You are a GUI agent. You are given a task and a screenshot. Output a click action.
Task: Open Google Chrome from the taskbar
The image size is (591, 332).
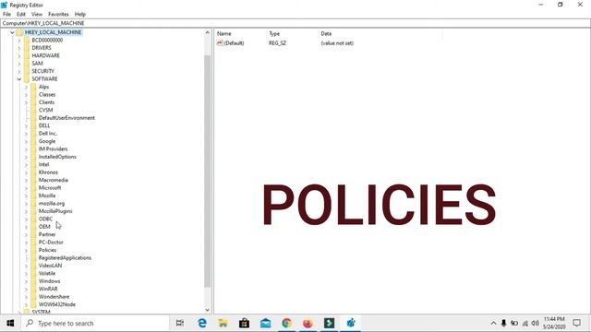[286, 323]
